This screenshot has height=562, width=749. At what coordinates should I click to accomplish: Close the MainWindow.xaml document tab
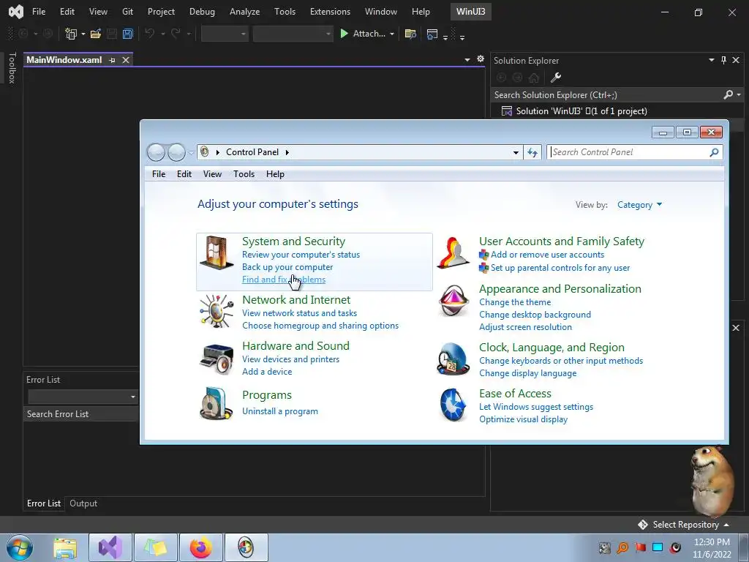pyautogui.click(x=126, y=60)
